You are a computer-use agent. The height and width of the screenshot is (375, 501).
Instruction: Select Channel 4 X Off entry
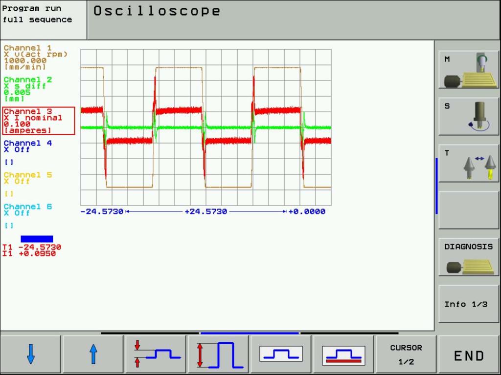click(x=28, y=146)
